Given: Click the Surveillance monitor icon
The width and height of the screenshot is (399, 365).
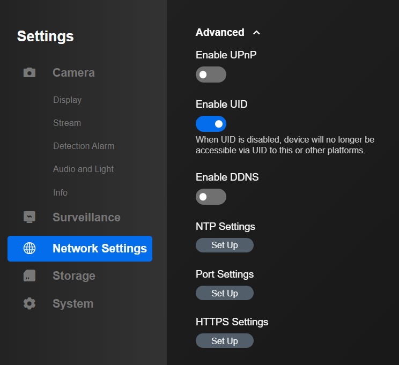Looking at the screenshot, I should point(29,217).
